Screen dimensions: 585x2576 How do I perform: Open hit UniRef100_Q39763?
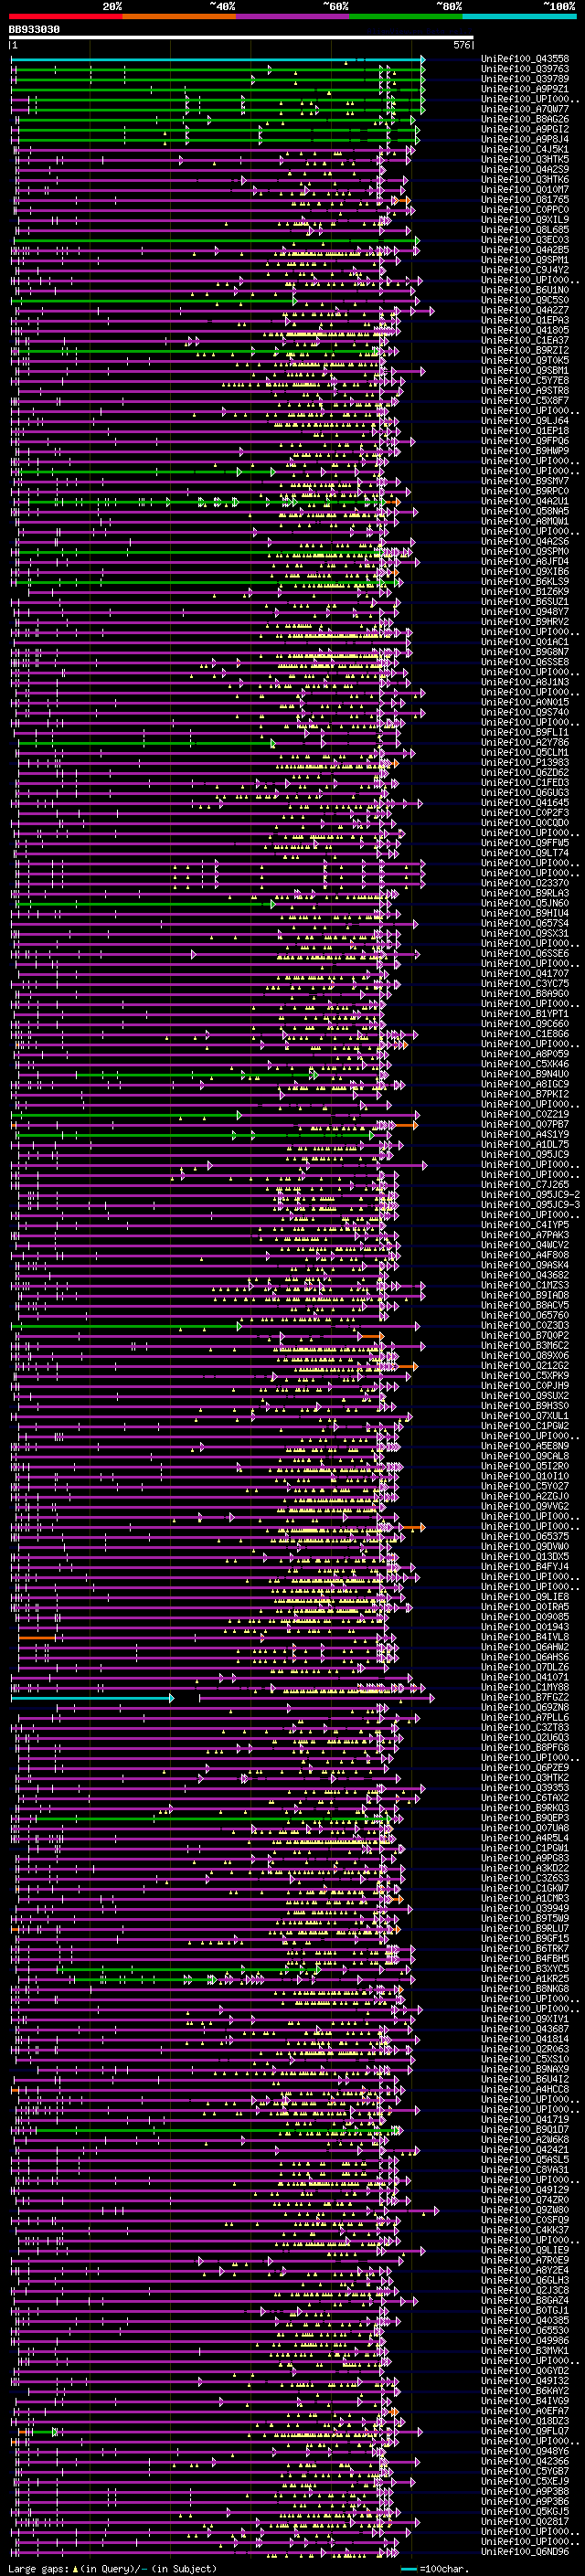[525, 69]
